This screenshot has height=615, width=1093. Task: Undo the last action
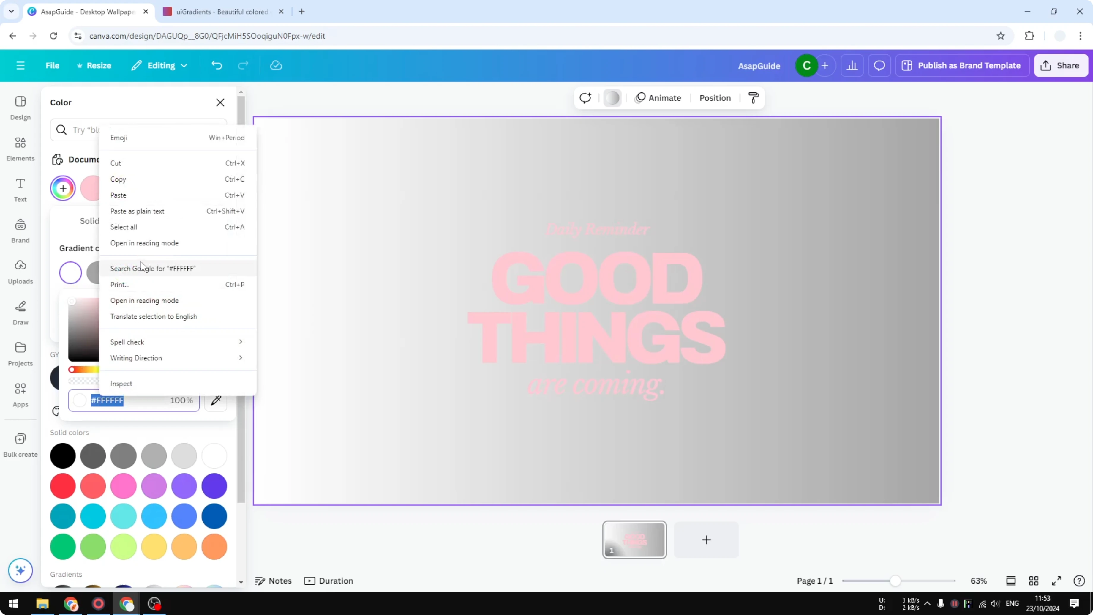[217, 65]
